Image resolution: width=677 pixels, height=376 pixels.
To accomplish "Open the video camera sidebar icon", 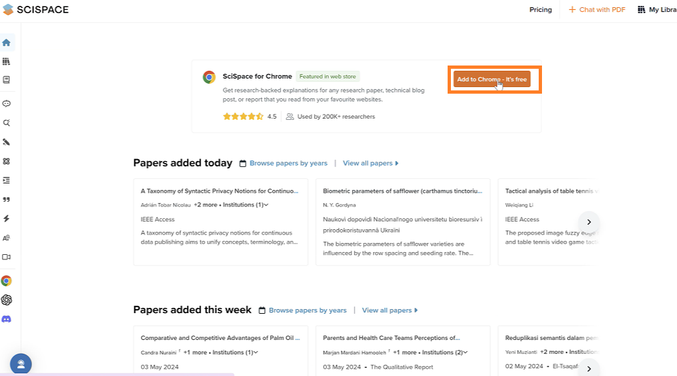I will pos(7,257).
